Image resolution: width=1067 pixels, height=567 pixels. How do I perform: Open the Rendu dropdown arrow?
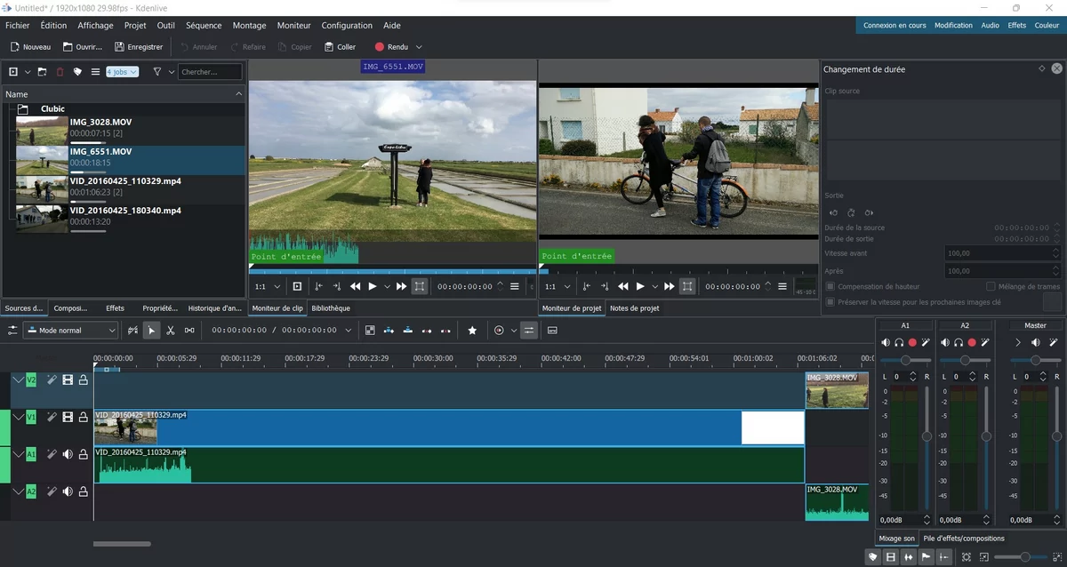pos(419,47)
